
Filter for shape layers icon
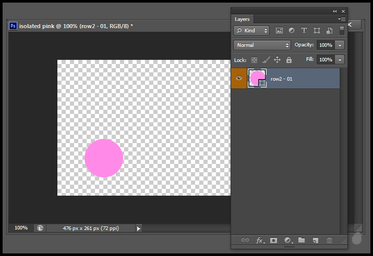click(317, 31)
